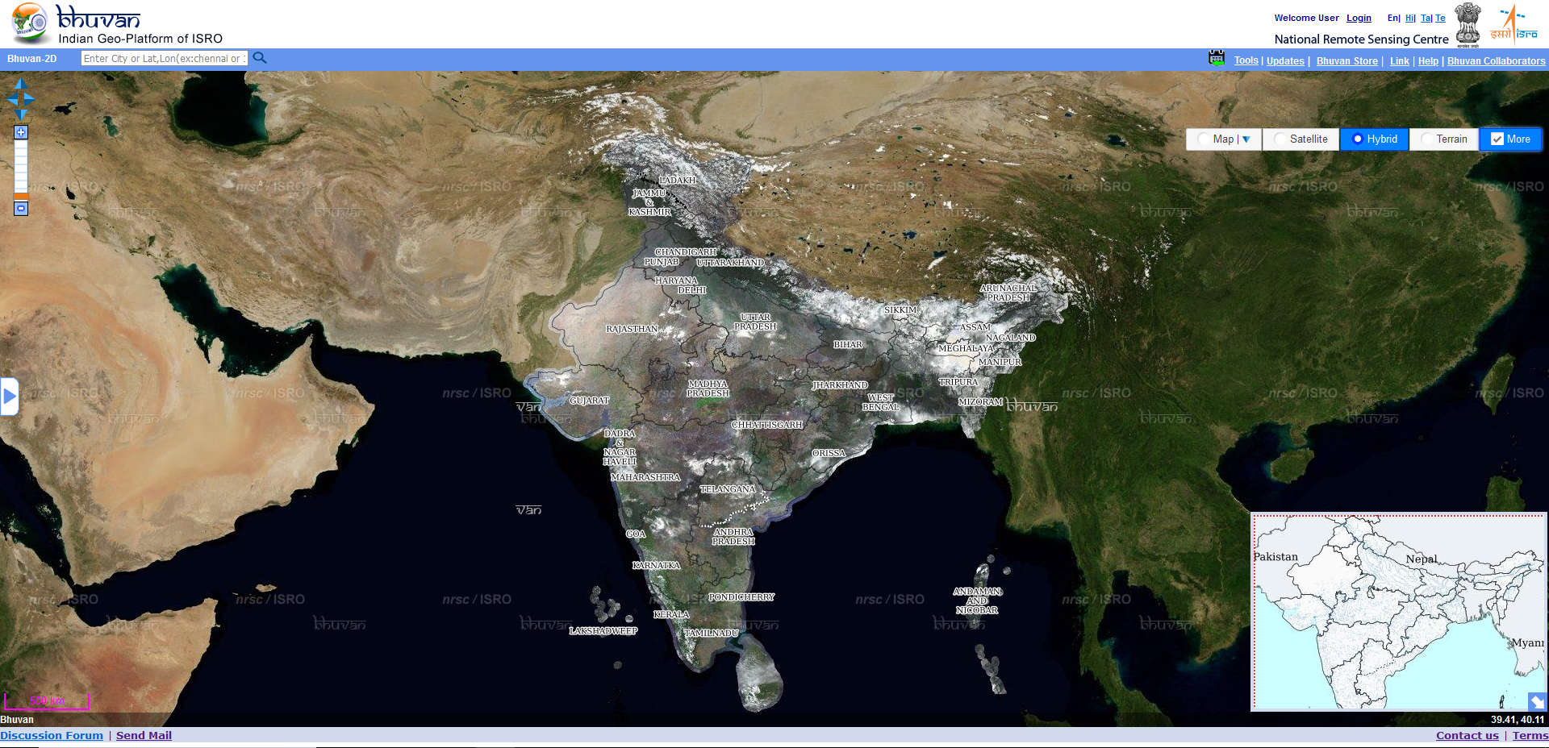Click the search magnifier icon
Image resolution: width=1549 pixels, height=748 pixels.
pyautogui.click(x=260, y=58)
